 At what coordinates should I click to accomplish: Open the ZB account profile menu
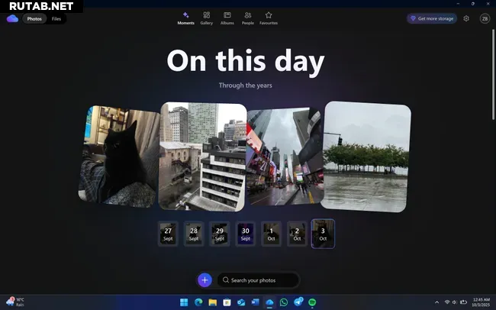(x=485, y=18)
